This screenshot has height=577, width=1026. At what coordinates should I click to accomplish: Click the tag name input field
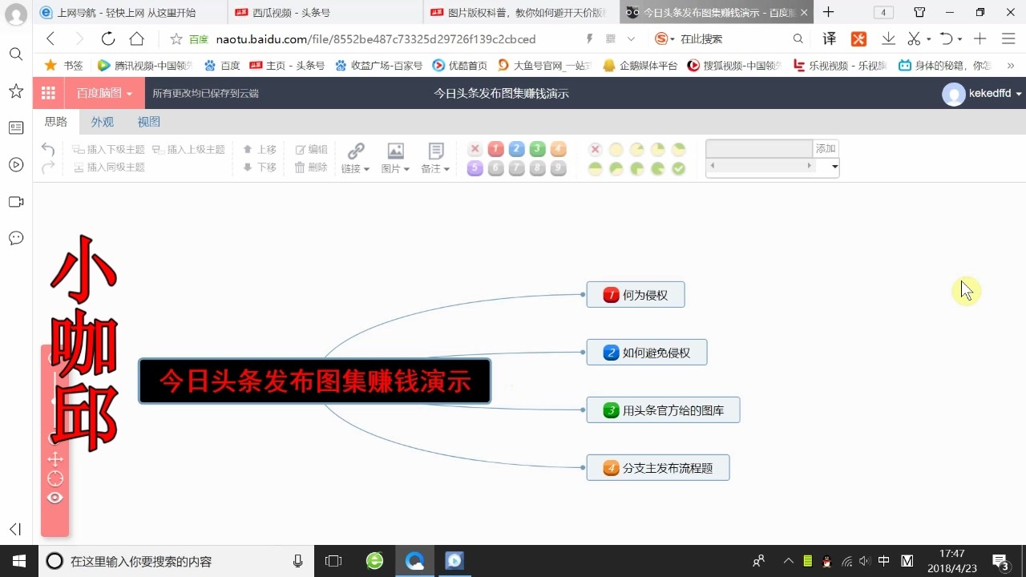pyautogui.click(x=759, y=148)
